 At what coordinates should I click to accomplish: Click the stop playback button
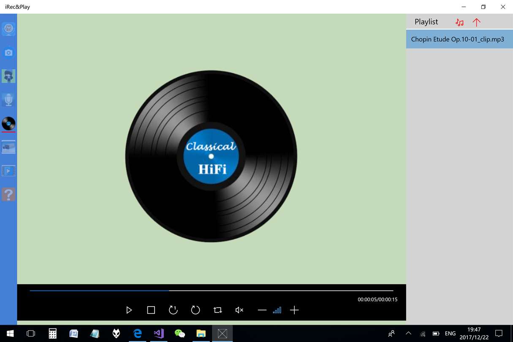click(x=151, y=310)
